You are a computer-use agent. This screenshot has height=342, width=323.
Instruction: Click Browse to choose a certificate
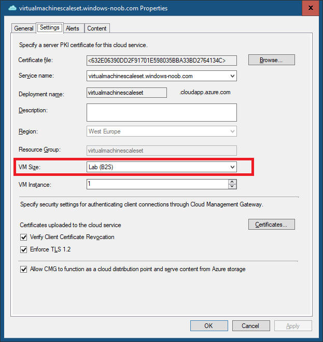tap(272, 60)
